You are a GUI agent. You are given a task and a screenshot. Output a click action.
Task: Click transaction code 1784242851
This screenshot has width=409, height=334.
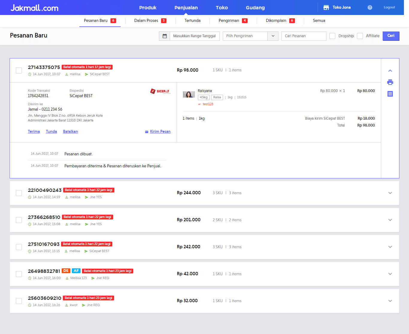(38, 96)
